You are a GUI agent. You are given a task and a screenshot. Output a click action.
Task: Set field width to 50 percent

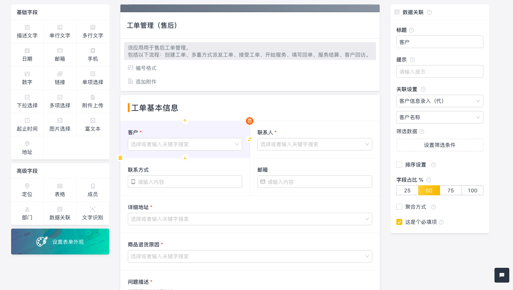click(x=429, y=190)
